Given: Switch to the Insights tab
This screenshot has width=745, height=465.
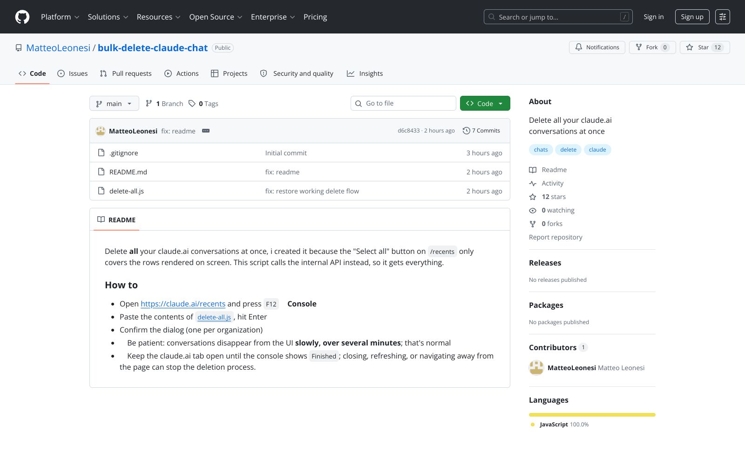Looking at the screenshot, I should pos(365,73).
